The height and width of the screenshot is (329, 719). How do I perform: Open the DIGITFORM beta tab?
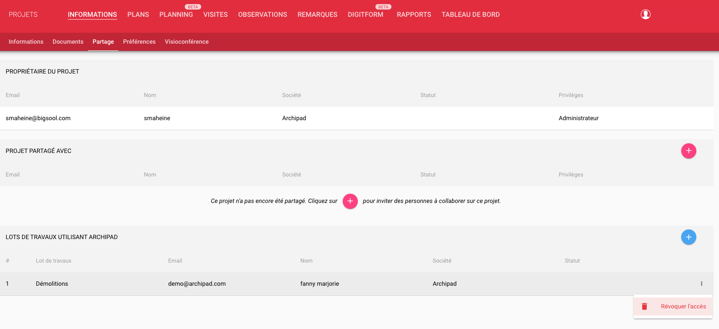(x=365, y=15)
